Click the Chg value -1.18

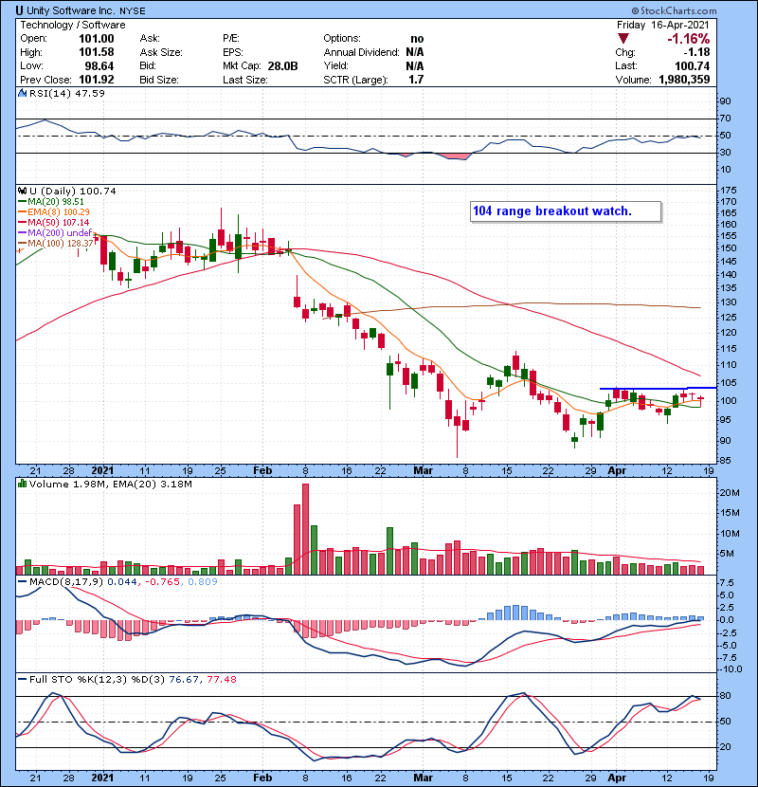(x=696, y=52)
